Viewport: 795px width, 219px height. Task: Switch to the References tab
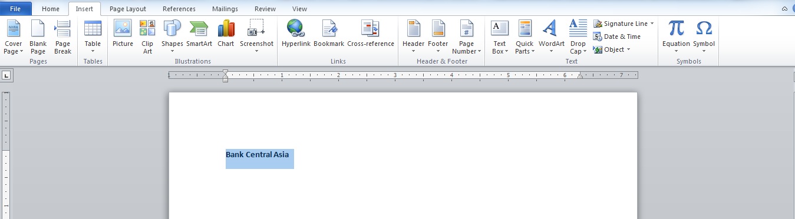click(179, 9)
